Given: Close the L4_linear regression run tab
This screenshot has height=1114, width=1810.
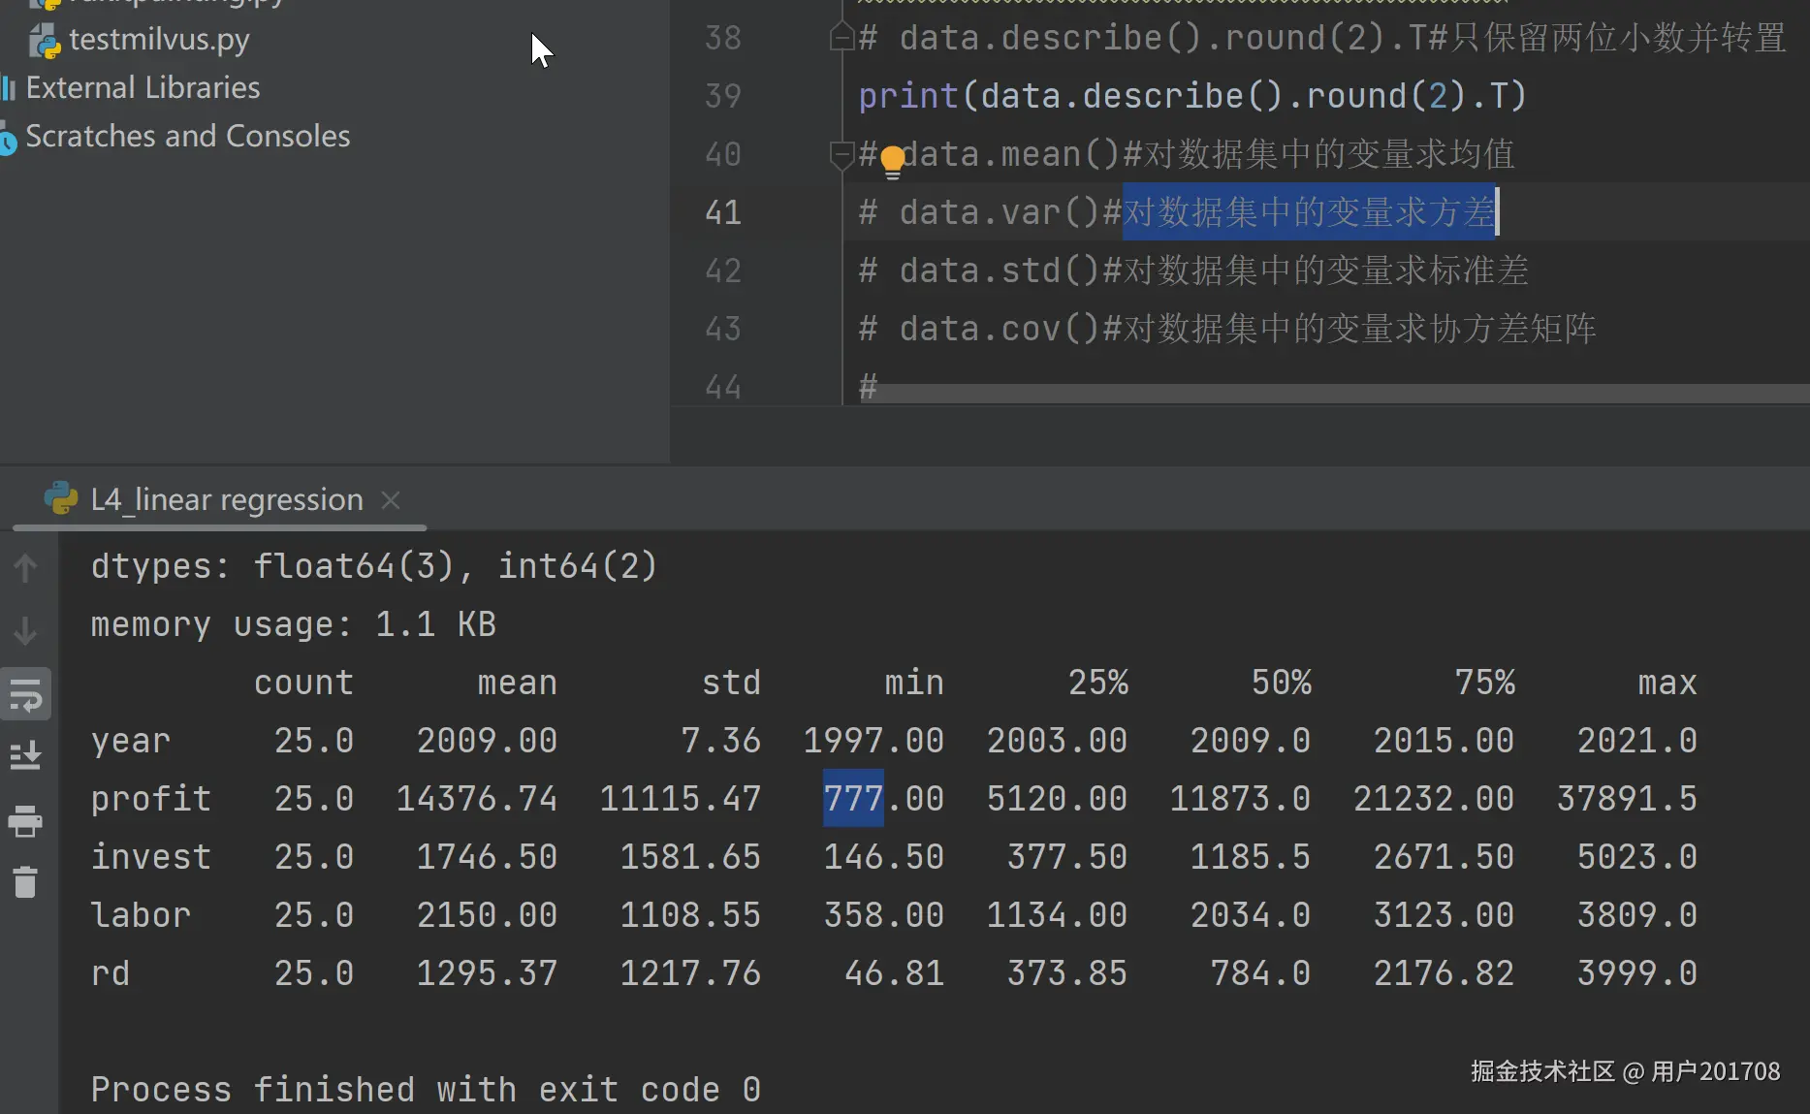Looking at the screenshot, I should click(x=391, y=499).
